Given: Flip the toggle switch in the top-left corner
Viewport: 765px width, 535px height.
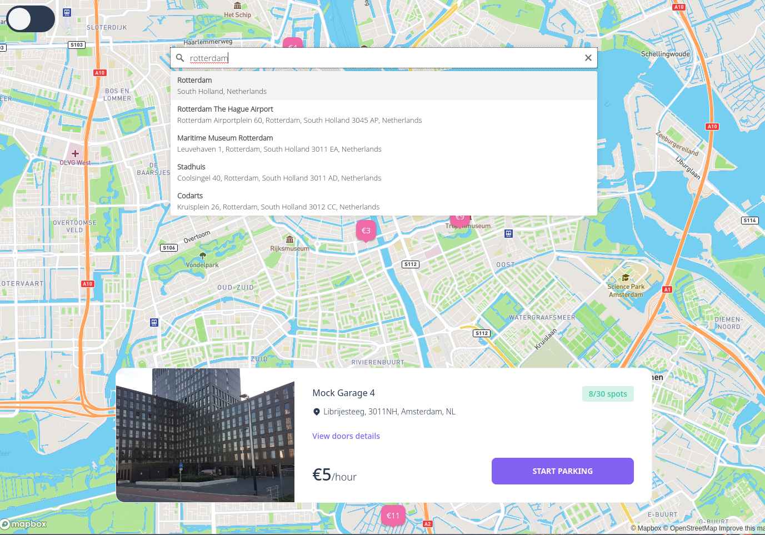Looking at the screenshot, I should [30, 18].
